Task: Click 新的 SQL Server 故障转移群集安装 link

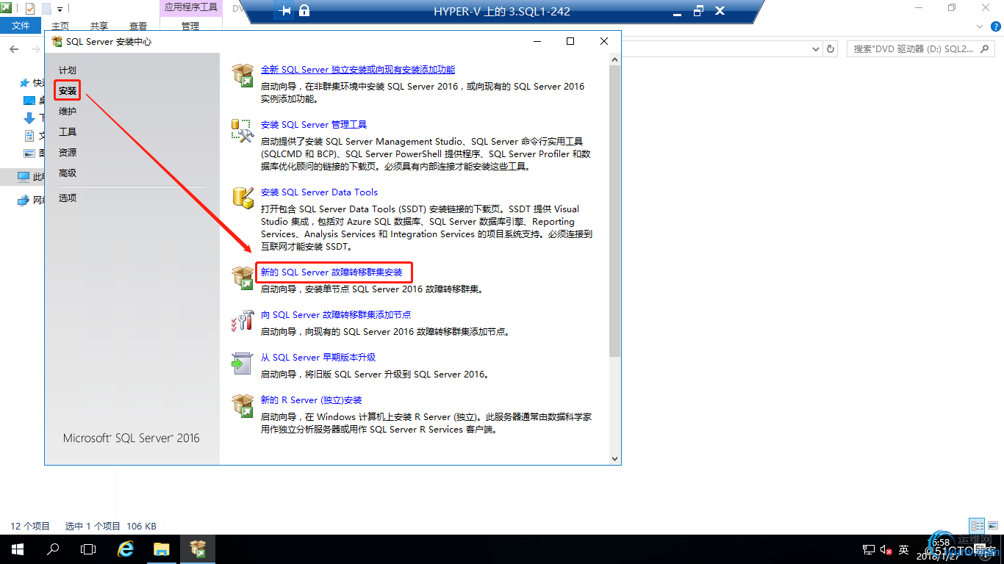Action: click(x=331, y=272)
